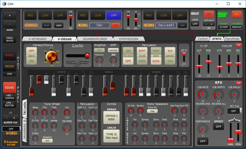
Task: Switch to the Control tab
Action: (x=203, y=39)
